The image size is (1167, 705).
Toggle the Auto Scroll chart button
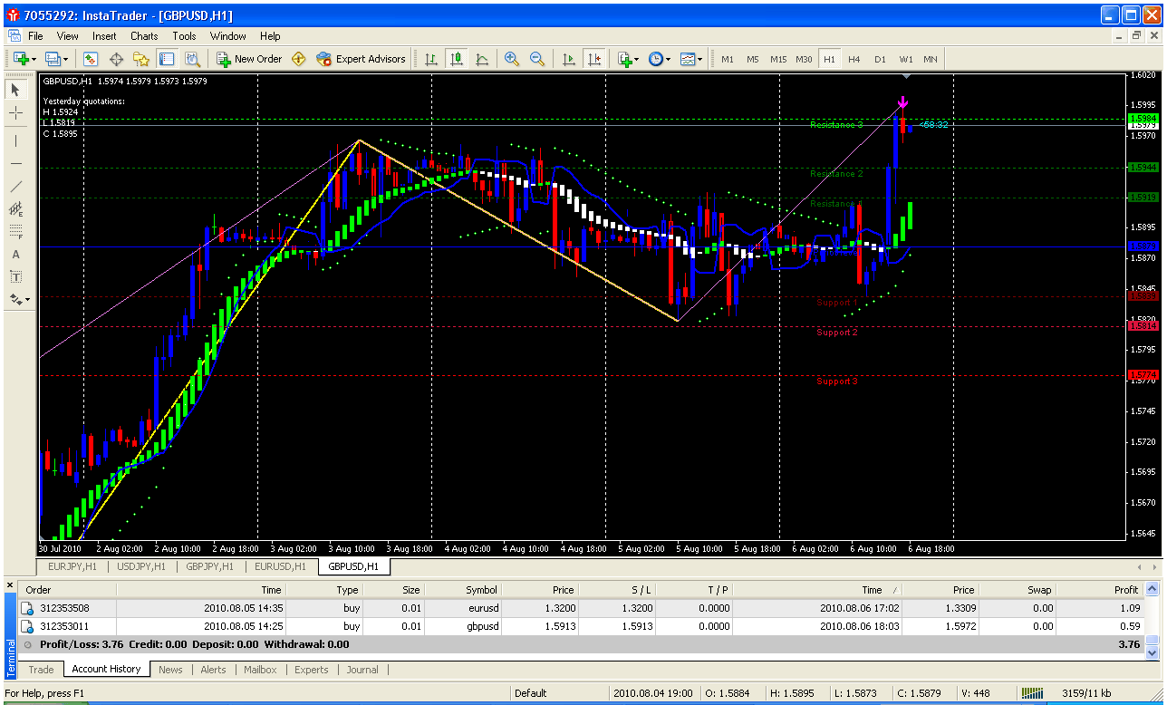(569, 59)
